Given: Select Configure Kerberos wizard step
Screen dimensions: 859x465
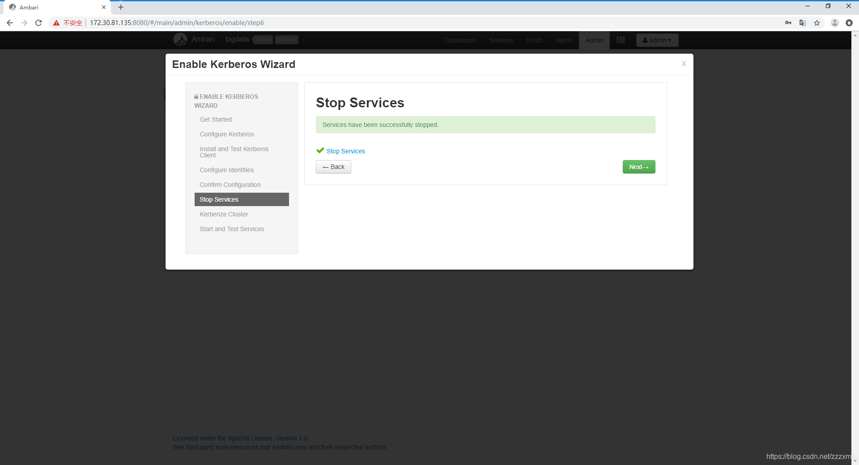Looking at the screenshot, I should (227, 134).
